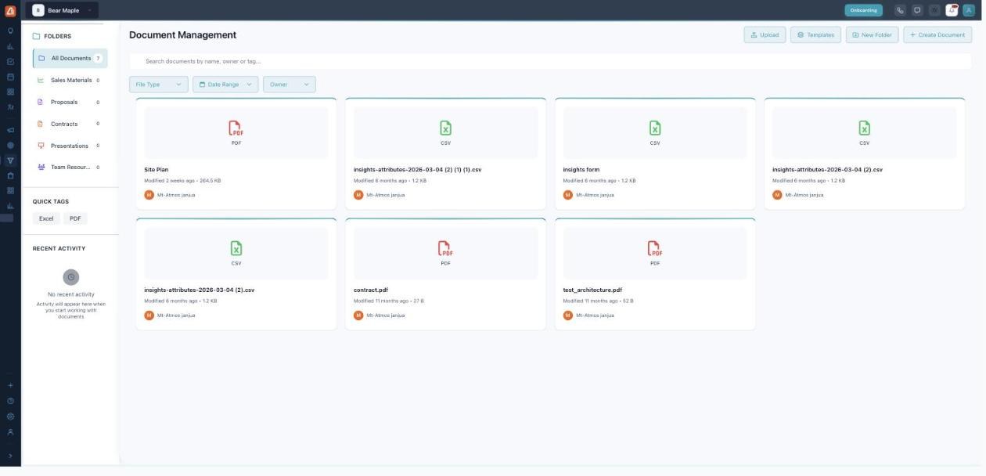This screenshot has width=986, height=476.
Task: Open insights-attributes-2026-03-04 (2) (1) (1).csv title
Action: (417, 169)
